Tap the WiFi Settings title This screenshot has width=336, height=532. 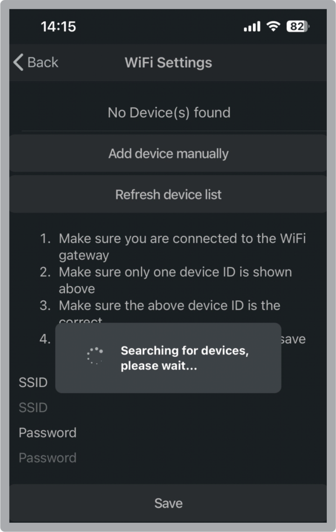click(168, 63)
